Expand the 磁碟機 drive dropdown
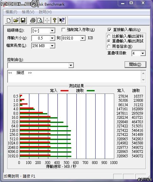The width and height of the screenshot is (153, 182). (x=52, y=31)
